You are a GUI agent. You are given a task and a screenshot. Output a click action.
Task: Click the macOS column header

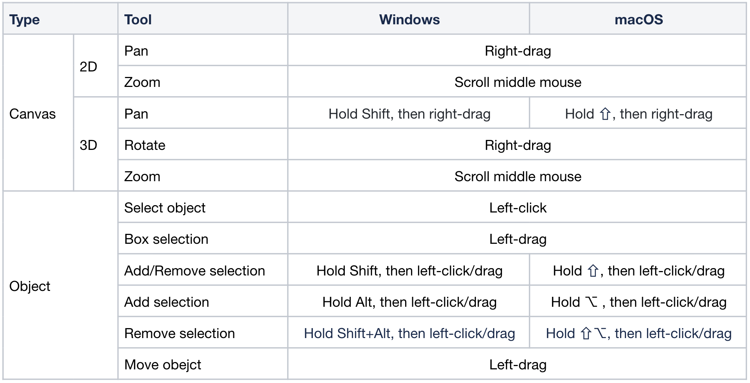tap(638, 20)
